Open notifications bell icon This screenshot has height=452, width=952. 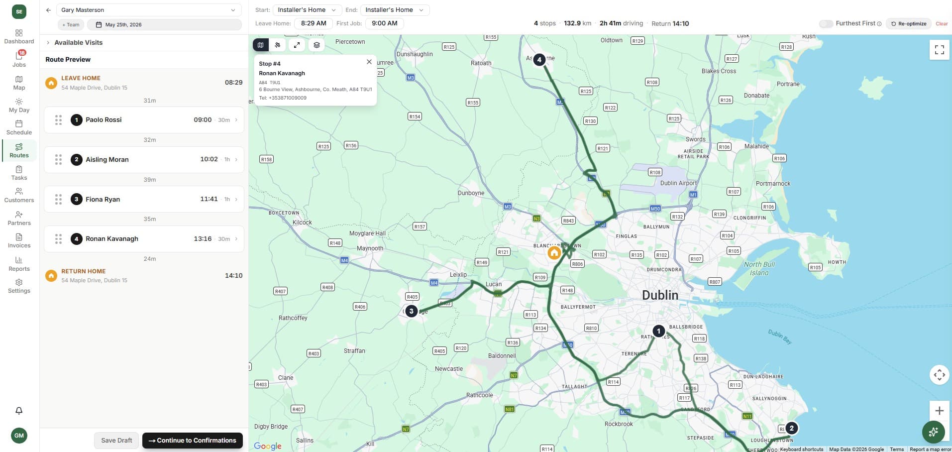pyautogui.click(x=19, y=411)
